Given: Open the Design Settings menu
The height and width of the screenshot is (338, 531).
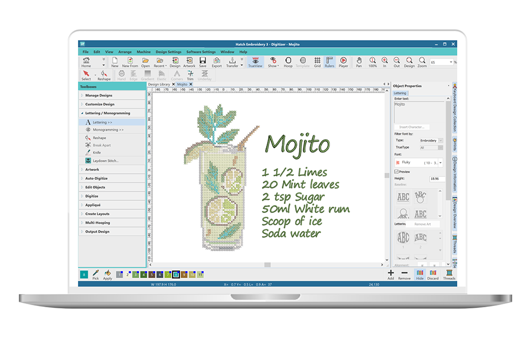Looking at the screenshot, I should pos(168,52).
